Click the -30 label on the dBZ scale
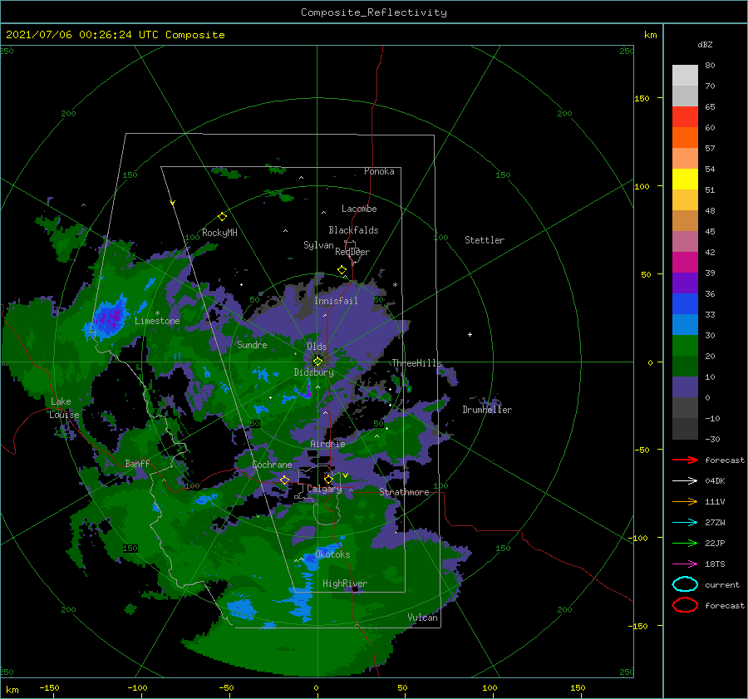Screen dimensions: 748x699 (713, 439)
